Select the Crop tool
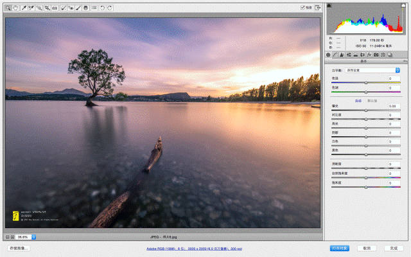Viewport: 411px width, 257px height. pos(47,8)
